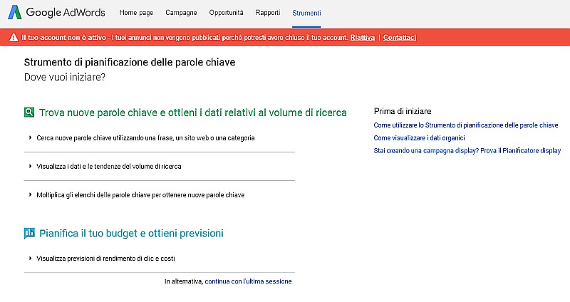
Task: Click the warning triangle icon in red banner
Action: pyautogui.click(x=14, y=38)
